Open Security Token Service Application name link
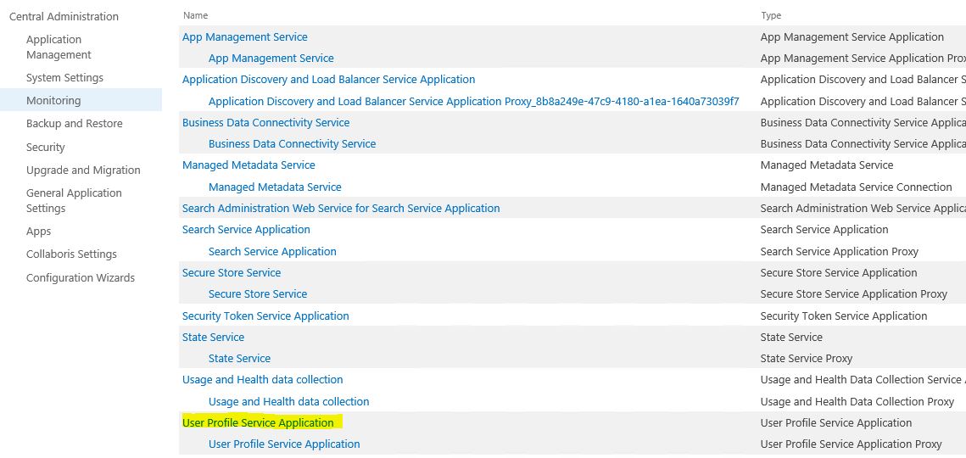This screenshot has height=458, width=966. (265, 316)
